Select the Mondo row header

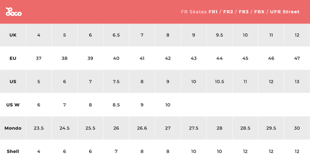point(13,128)
